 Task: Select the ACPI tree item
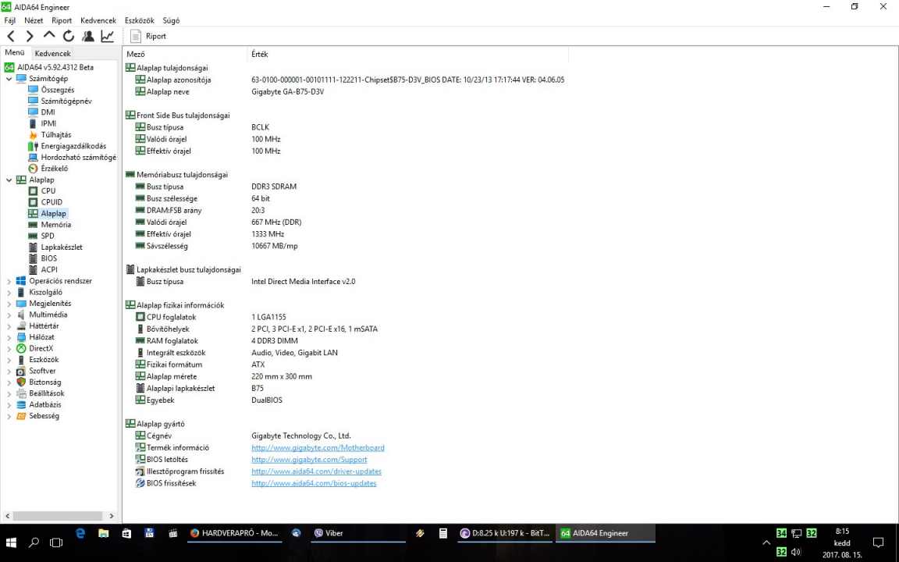(48, 269)
